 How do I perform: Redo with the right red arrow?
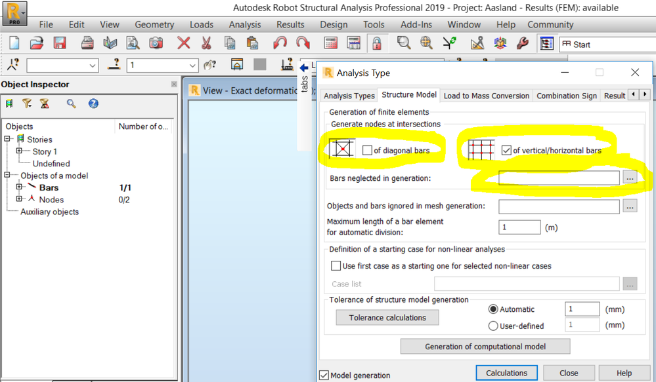[x=303, y=43]
